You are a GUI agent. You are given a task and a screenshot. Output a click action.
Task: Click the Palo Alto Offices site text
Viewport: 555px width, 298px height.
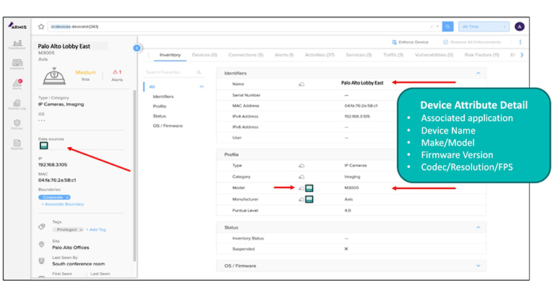(x=71, y=247)
